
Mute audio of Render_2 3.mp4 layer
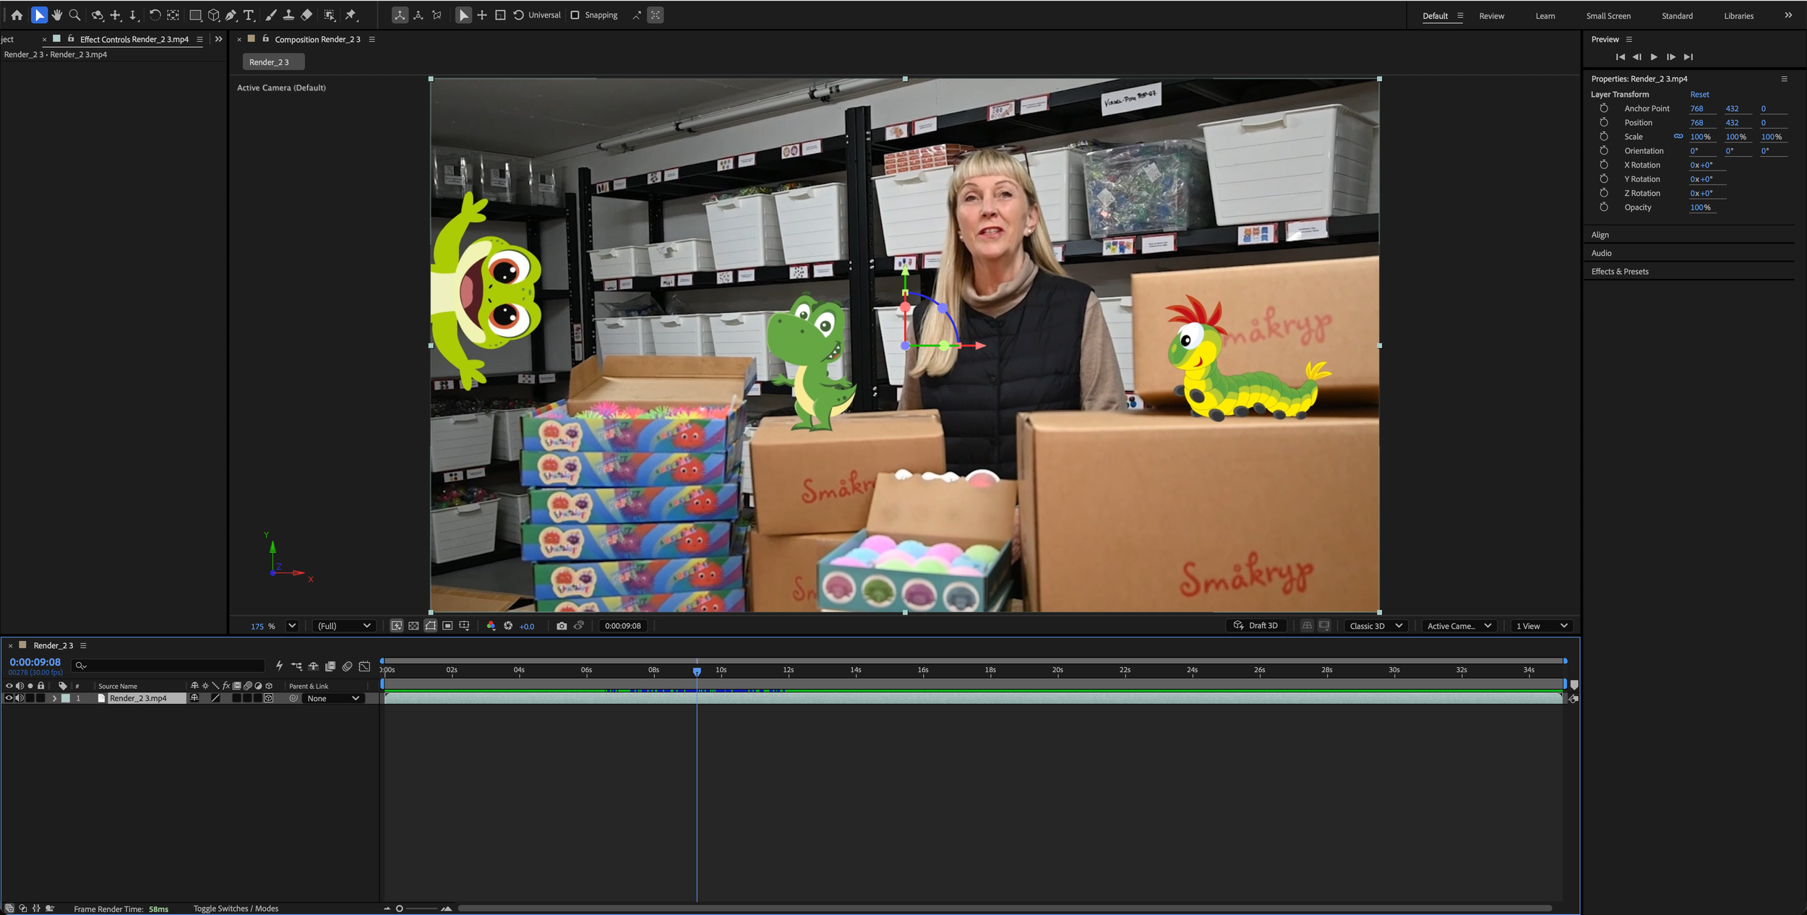pyautogui.click(x=20, y=698)
